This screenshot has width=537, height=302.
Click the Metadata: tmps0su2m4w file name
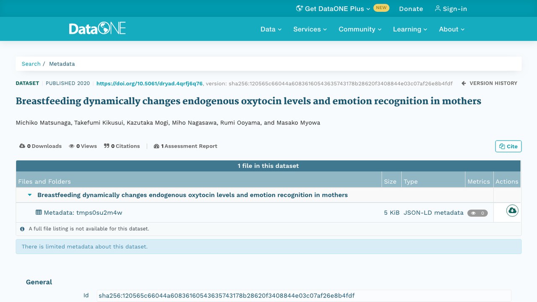pyautogui.click(x=83, y=213)
